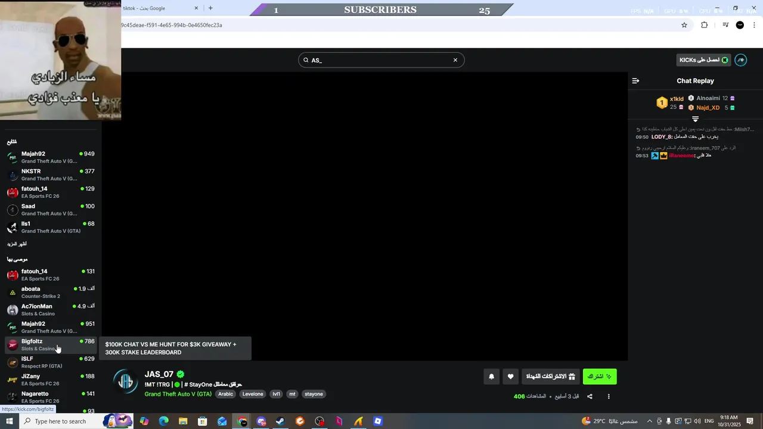
Task: Click into the search field containing AS_
Action: click(381, 60)
